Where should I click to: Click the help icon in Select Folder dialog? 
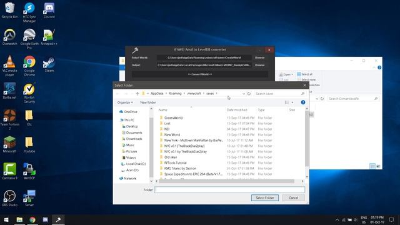302,102
